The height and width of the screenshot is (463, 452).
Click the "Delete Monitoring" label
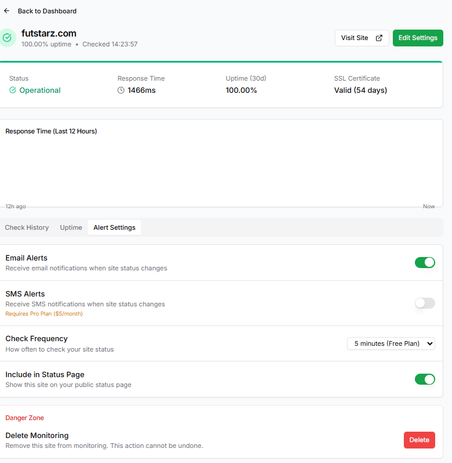click(37, 435)
